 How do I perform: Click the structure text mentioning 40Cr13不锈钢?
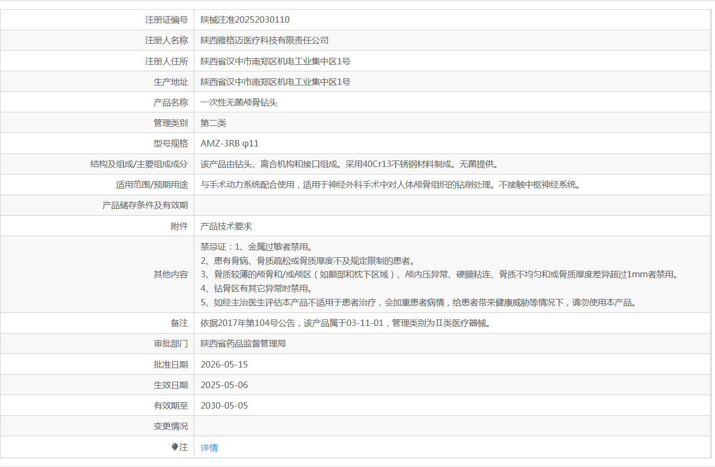[349, 164]
